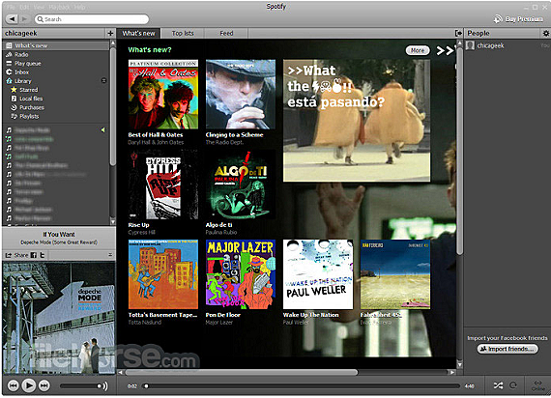Click artist link The Radio Dept.
The height and width of the screenshot is (398, 551).
224,142
